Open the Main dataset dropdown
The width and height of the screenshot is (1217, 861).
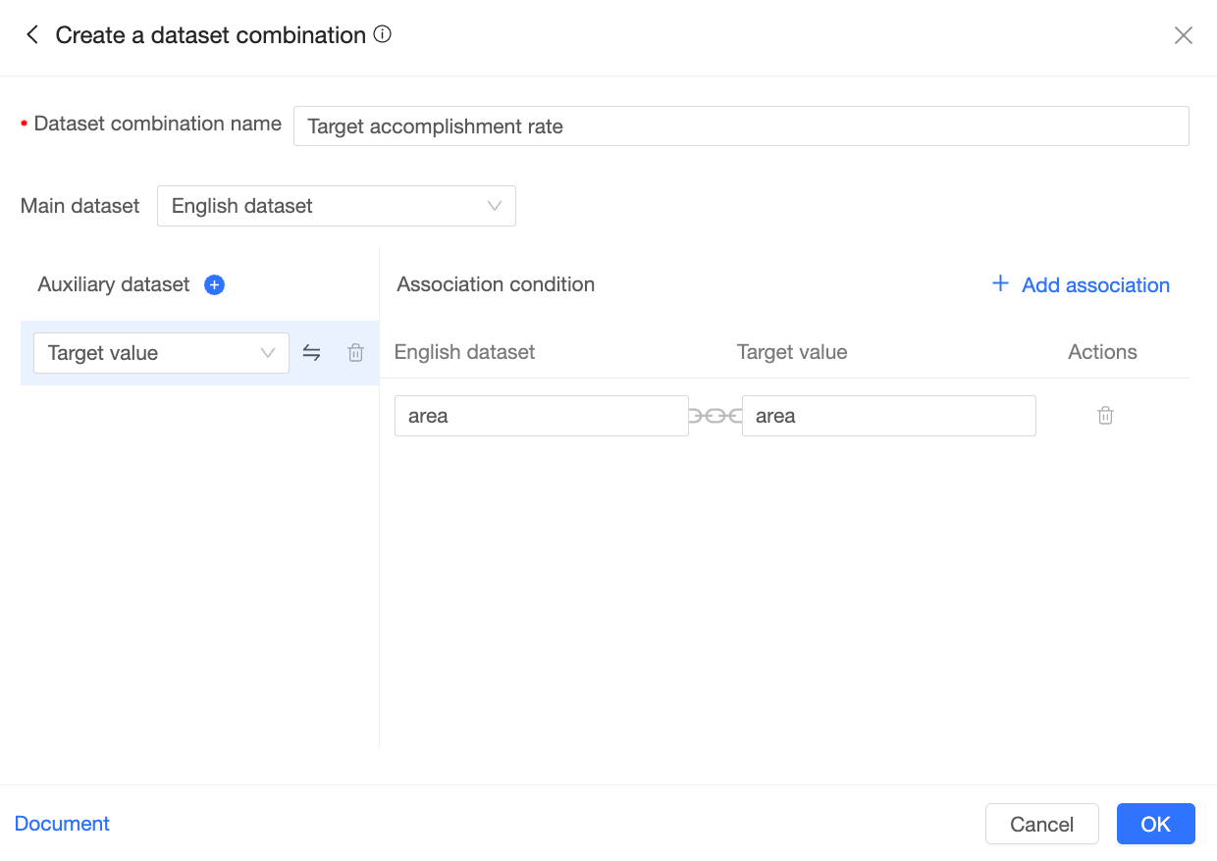(337, 206)
